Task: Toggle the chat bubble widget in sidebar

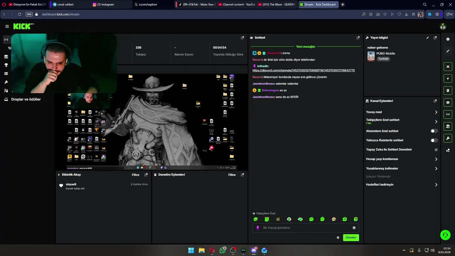Action: 448,102
